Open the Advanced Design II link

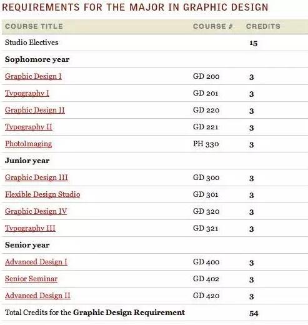click(37, 296)
